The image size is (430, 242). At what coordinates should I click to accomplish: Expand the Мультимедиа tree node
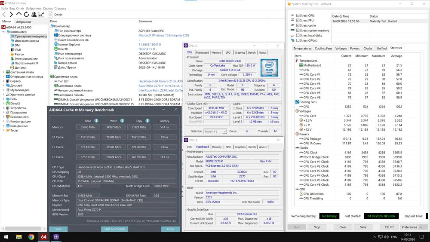pyautogui.click(x=3, y=90)
